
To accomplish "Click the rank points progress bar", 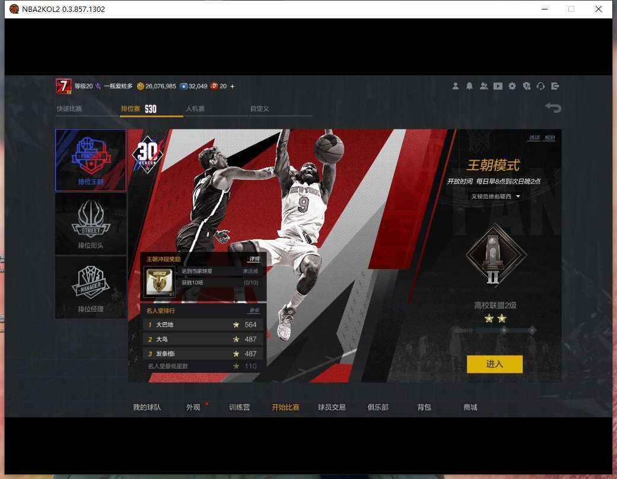I will click(x=505, y=331).
